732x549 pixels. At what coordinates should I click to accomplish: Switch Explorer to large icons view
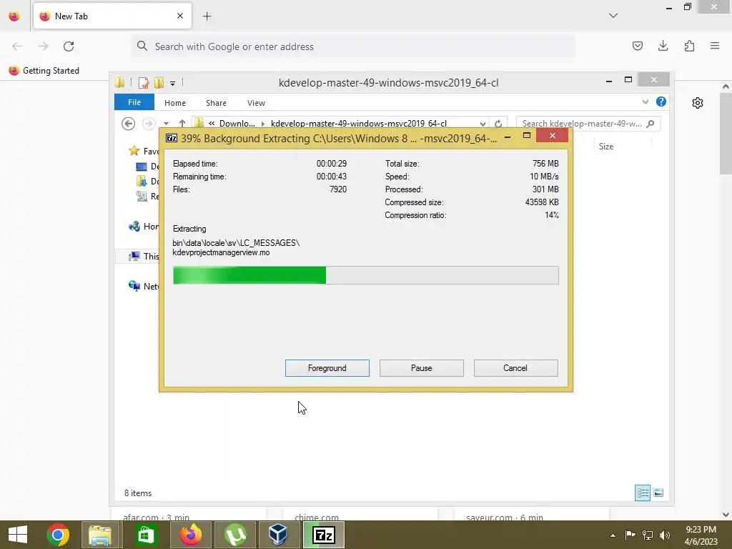(x=658, y=493)
